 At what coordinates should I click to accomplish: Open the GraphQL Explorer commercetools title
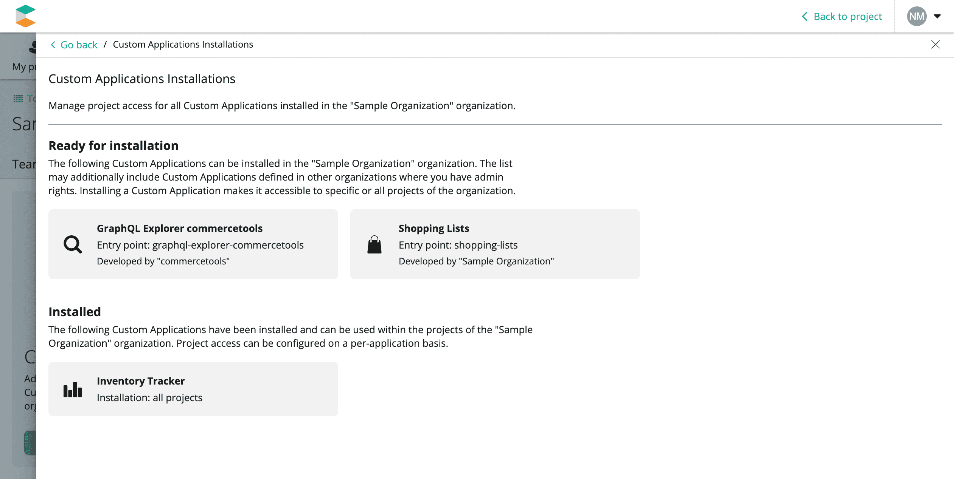[x=180, y=228]
